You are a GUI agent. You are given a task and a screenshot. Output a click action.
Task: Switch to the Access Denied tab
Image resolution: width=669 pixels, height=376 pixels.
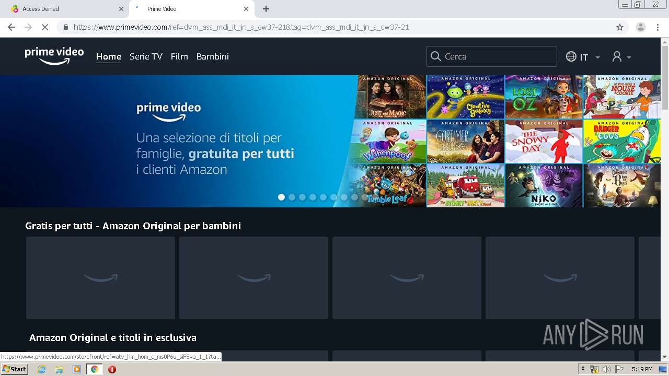63,9
